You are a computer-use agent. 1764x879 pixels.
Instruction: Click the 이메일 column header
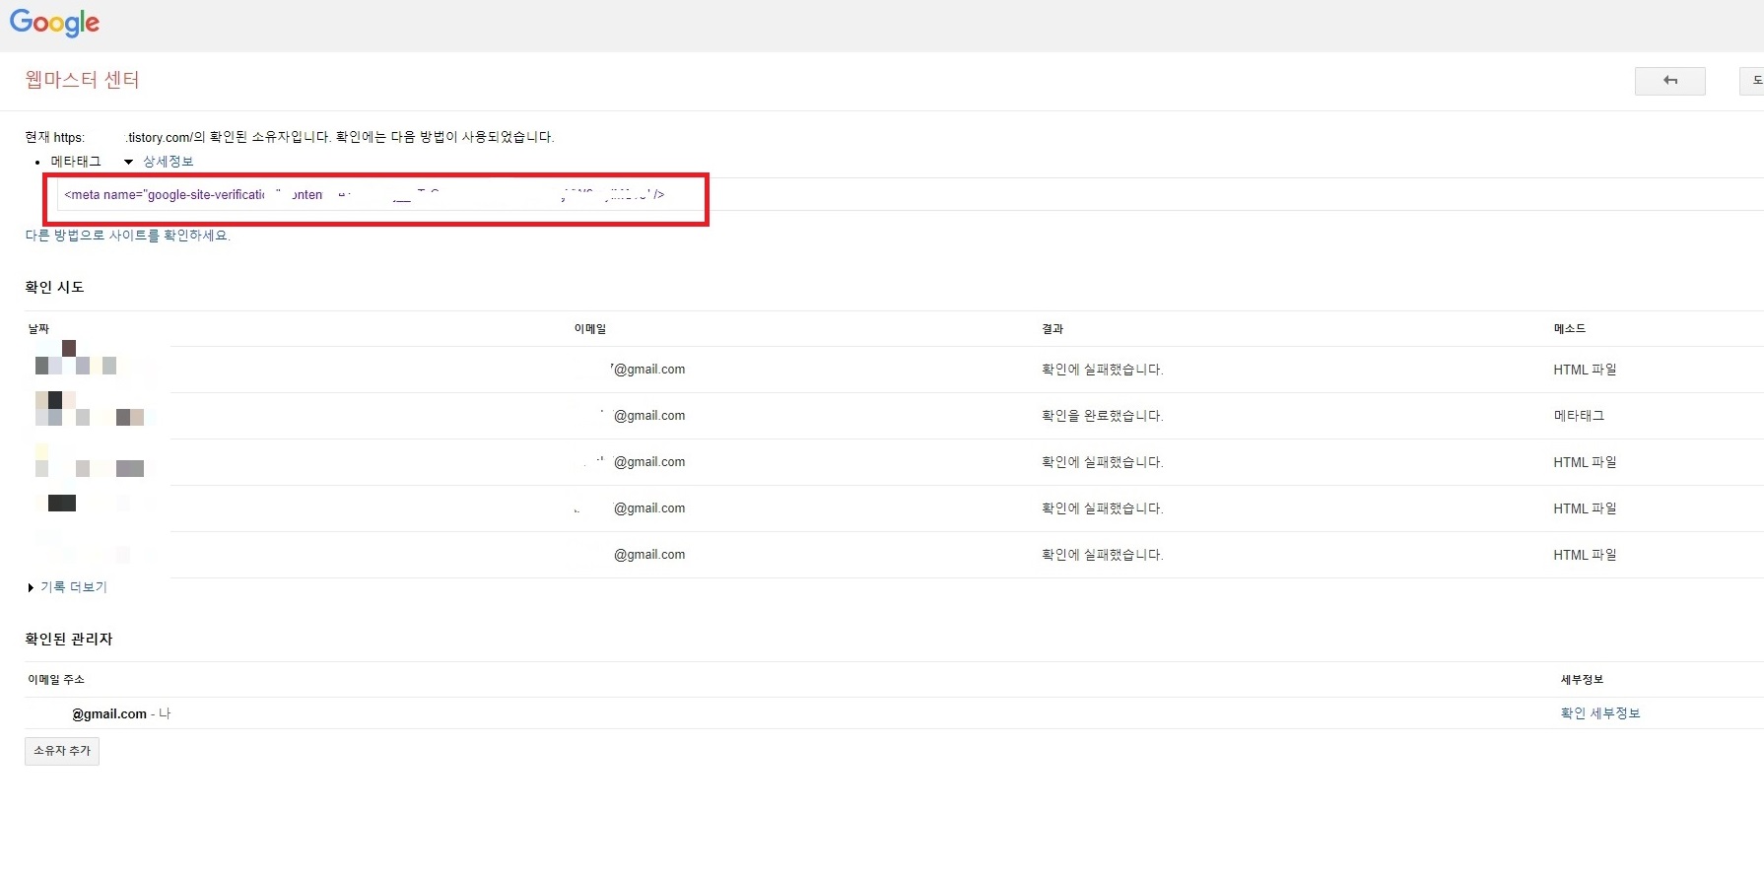point(590,329)
